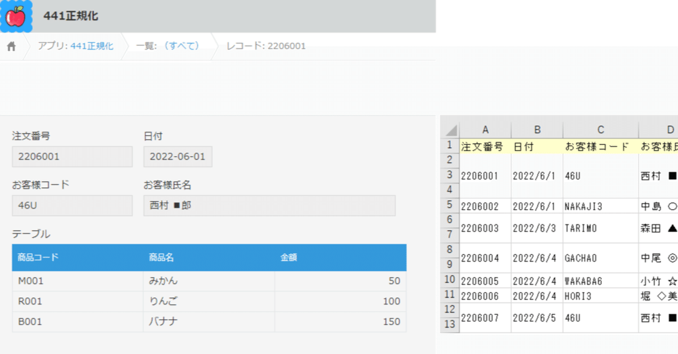The height and width of the screenshot is (354, 678).
Task: Select spreadsheet row number 1
Action: pyautogui.click(x=449, y=145)
